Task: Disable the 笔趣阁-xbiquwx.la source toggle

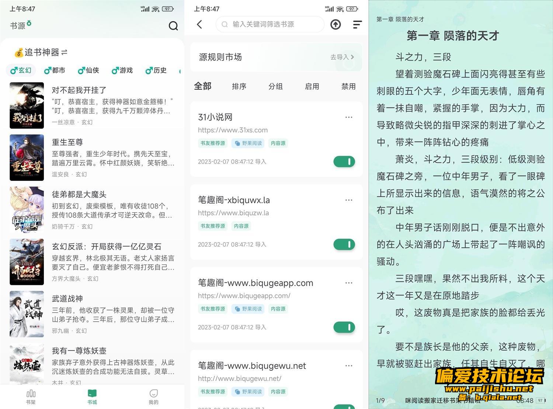Action: [344, 244]
